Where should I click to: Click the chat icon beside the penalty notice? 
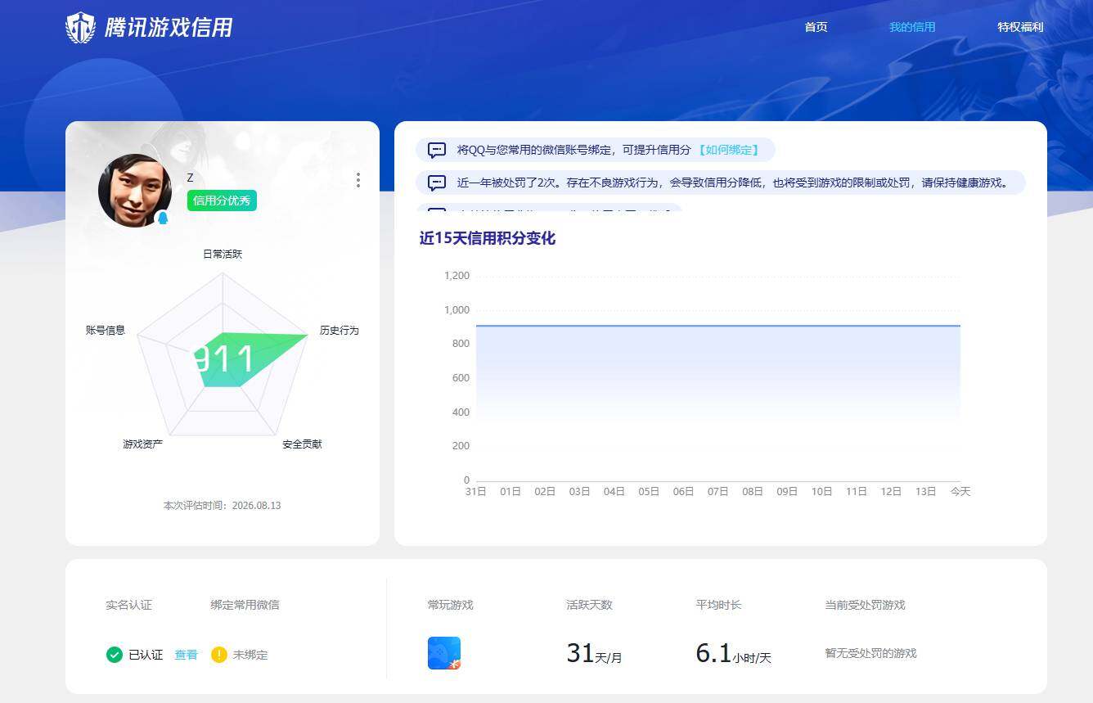tap(437, 183)
